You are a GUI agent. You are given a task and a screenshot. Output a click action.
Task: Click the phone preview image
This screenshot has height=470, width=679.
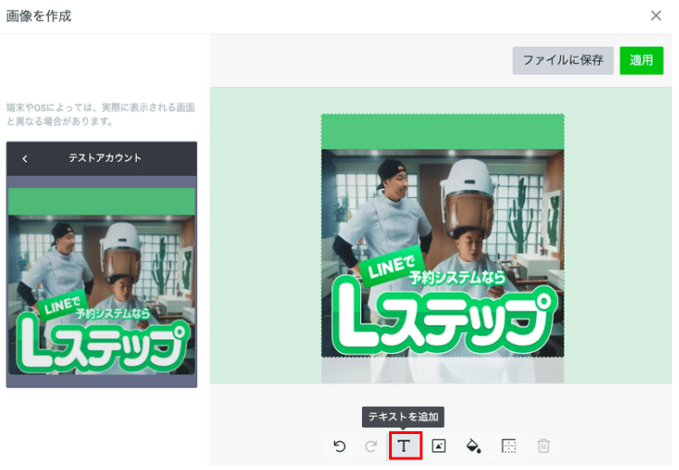point(102,281)
